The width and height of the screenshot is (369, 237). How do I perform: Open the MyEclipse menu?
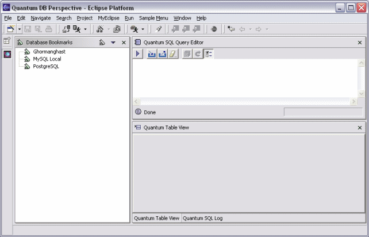pos(108,18)
